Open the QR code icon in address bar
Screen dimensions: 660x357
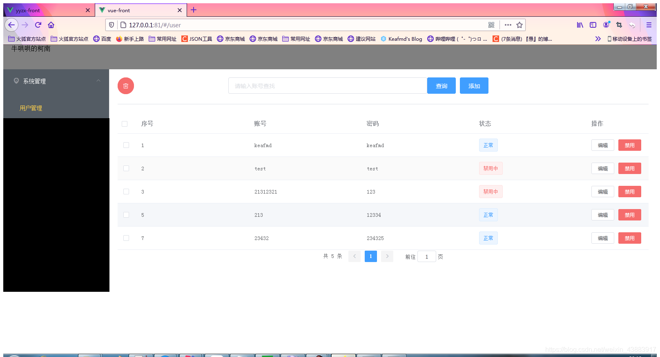click(x=491, y=25)
